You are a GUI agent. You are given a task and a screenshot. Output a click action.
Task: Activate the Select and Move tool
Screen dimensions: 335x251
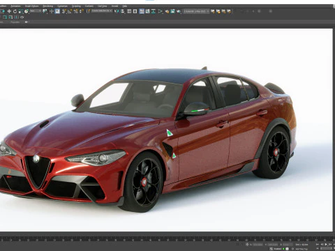9,11
